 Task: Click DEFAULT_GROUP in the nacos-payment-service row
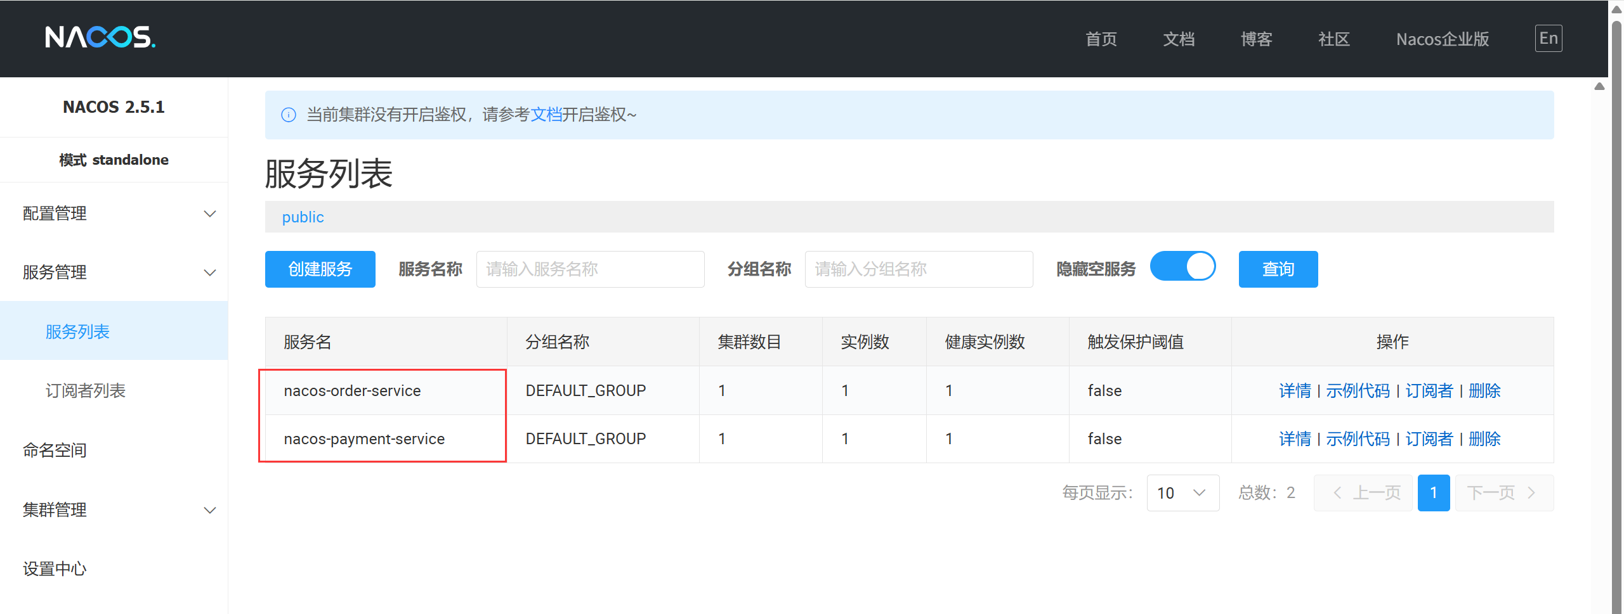coord(586,439)
